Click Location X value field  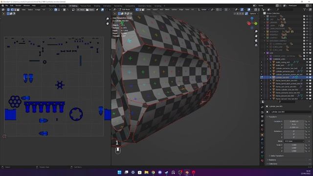pos(294,121)
